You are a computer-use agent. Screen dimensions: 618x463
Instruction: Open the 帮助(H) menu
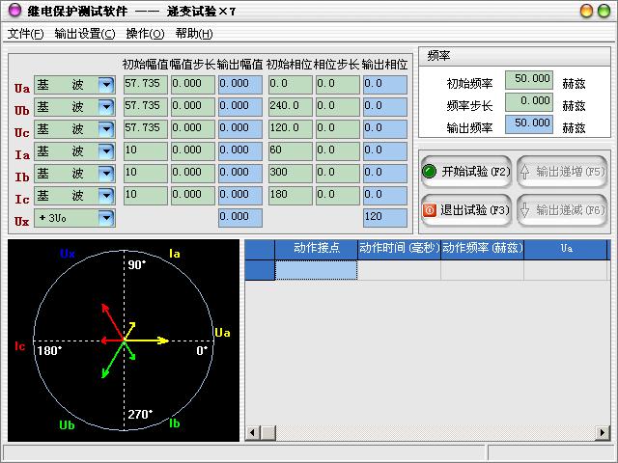pos(194,34)
